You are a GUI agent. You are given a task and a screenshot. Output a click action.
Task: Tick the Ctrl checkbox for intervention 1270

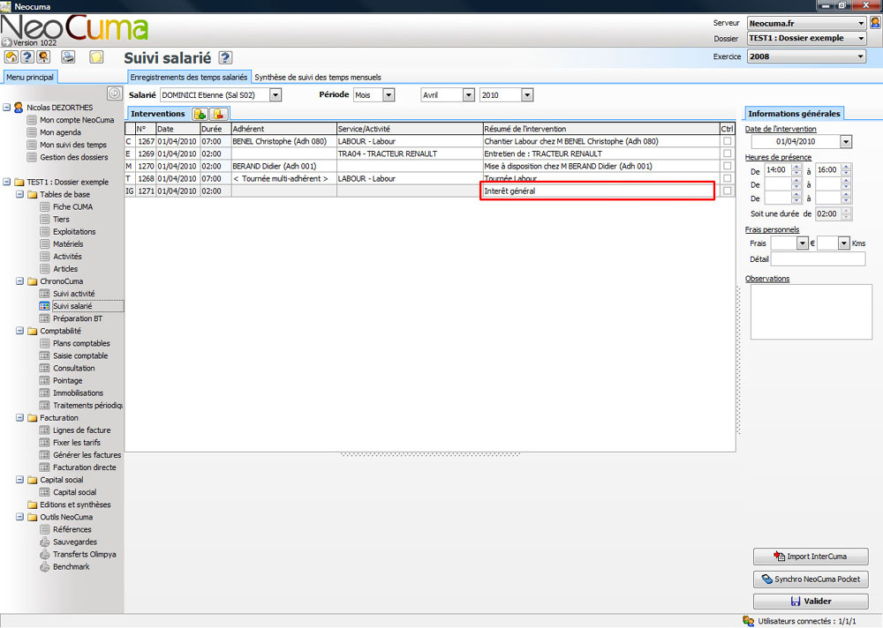coord(727,166)
